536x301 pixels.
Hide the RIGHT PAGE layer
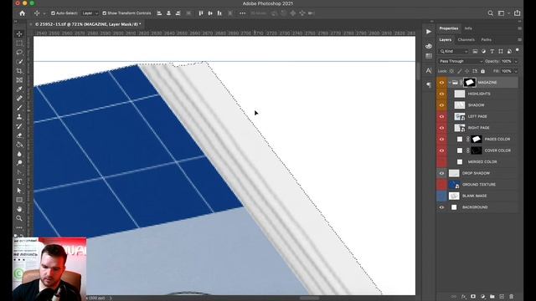tap(441, 128)
